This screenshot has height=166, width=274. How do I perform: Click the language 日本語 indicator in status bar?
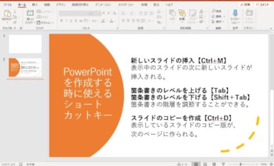[30, 164]
